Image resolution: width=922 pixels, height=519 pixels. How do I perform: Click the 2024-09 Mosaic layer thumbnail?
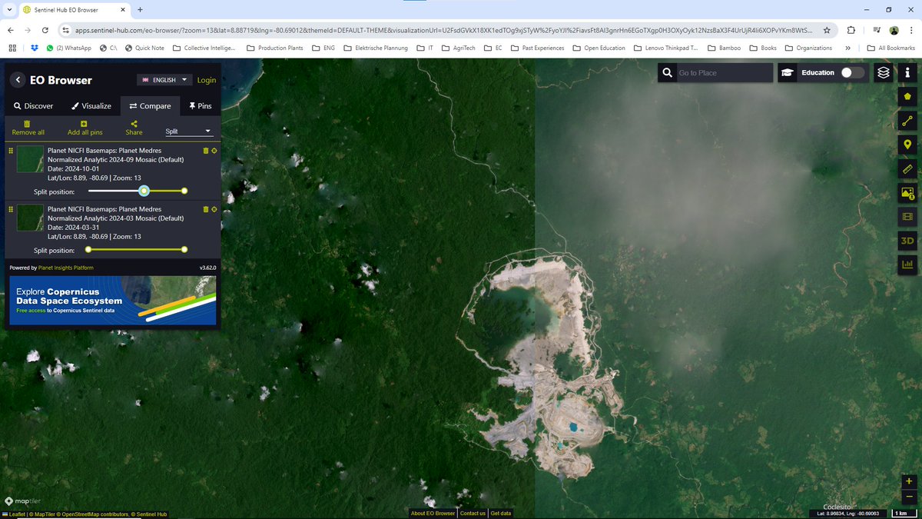[30, 159]
